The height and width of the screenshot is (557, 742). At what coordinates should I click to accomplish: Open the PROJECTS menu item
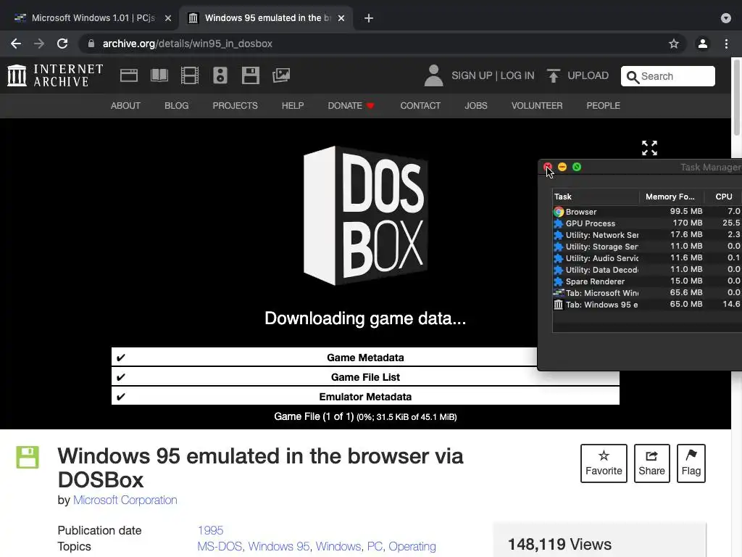pyautogui.click(x=235, y=106)
